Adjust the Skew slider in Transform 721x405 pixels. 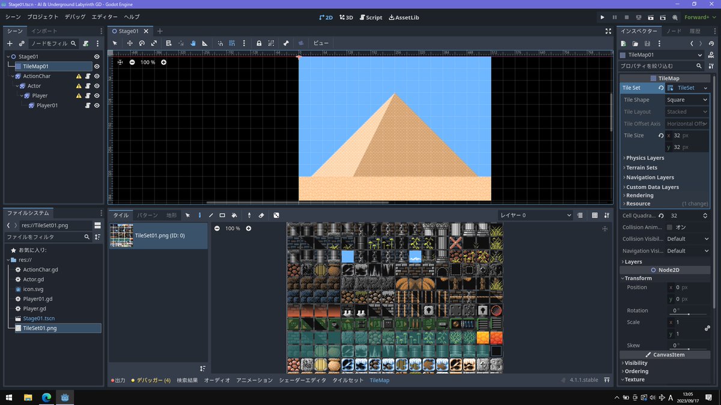click(689, 349)
